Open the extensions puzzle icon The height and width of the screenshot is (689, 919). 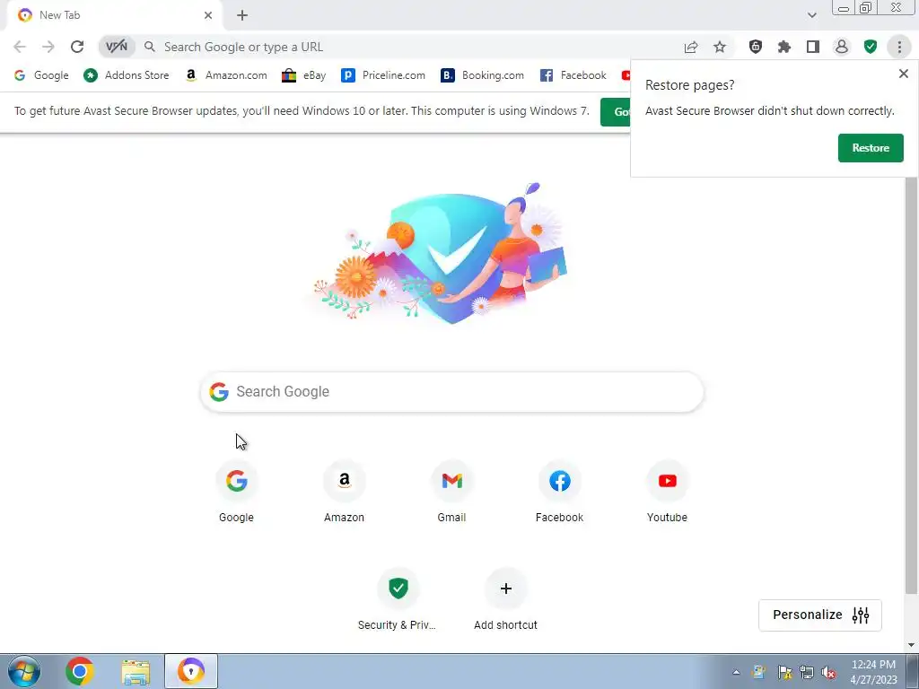[784, 47]
